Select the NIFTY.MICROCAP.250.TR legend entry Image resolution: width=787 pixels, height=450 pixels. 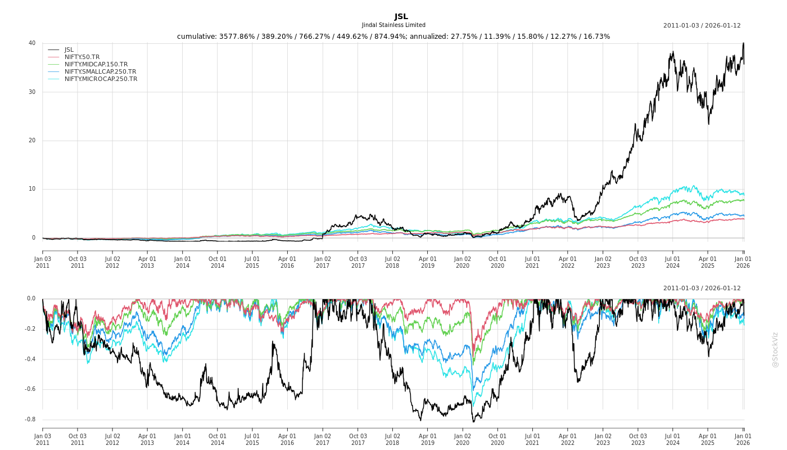(101, 79)
